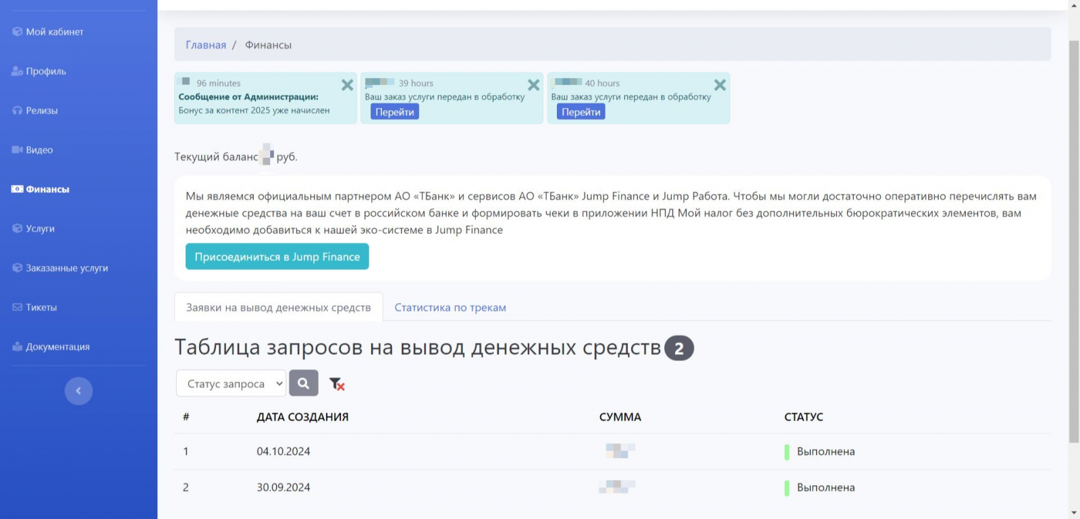Close the 40 hours notification
The height and width of the screenshot is (519, 1080).
point(720,85)
